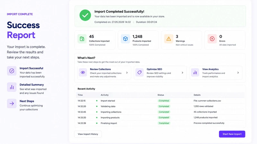Click the 'Non-critical issues' warnings subtitle

[184, 45]
